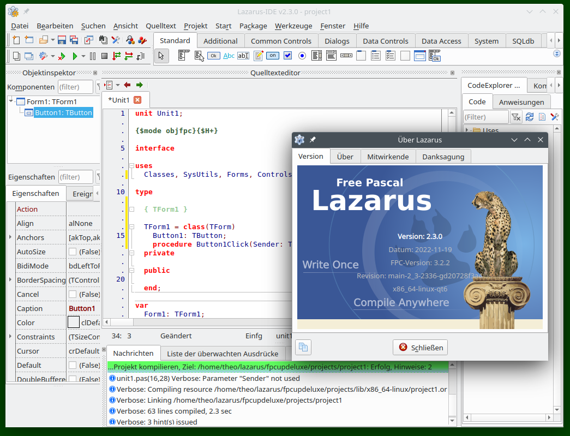The image size is (570, 436).
Task: Select Button1: TButton in component tree
Action: 63,113
